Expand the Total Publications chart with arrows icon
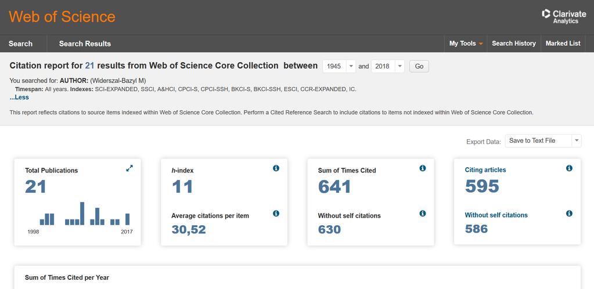Viewport: 594px width, 289px height. coord(129,168)
